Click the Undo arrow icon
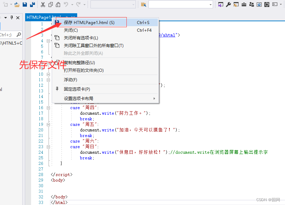Viewport: 285px width, 205px height. [66, 5]
